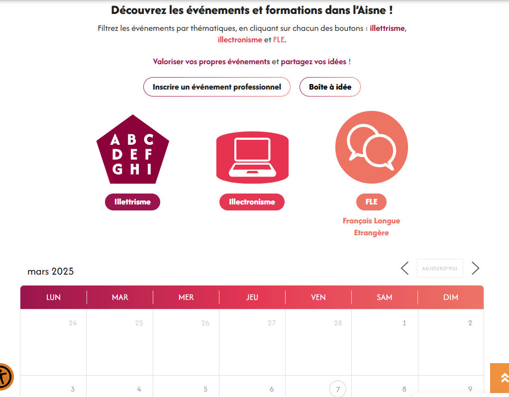Open the "Boîte à idée" button

tap(330, 87)
